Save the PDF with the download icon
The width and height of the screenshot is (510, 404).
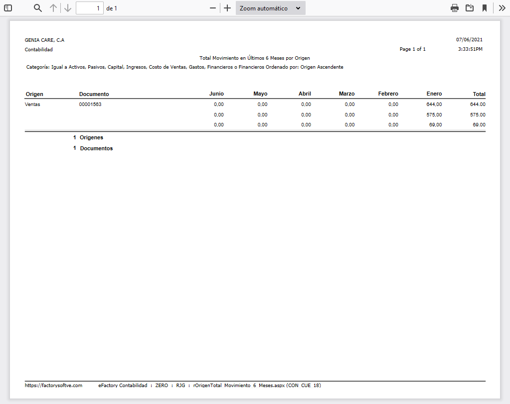470,8
